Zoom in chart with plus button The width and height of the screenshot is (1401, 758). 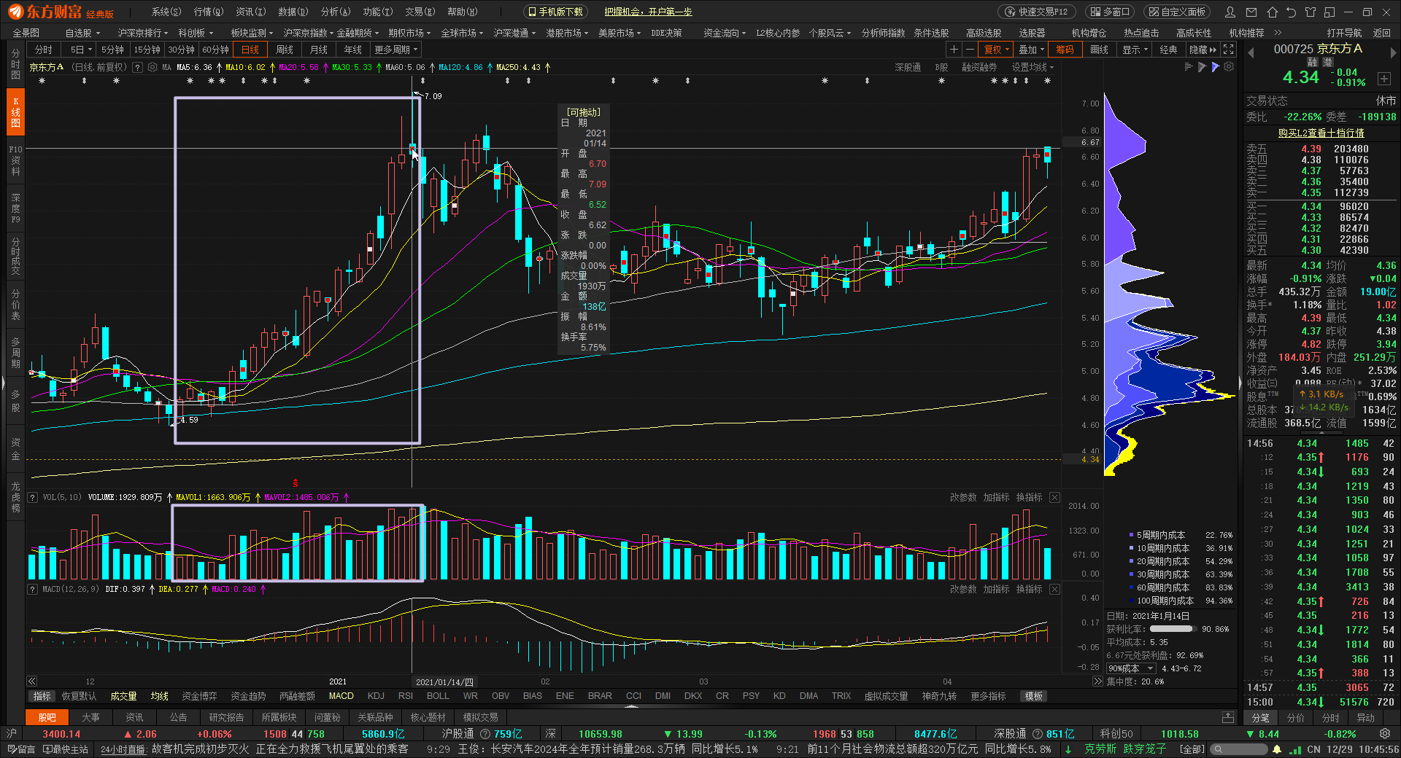pos(954,50)
